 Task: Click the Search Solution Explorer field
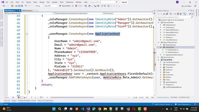point(175,17)
